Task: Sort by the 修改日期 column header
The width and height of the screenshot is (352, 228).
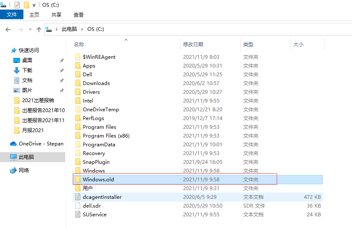Action: click(x=193, y=44)
